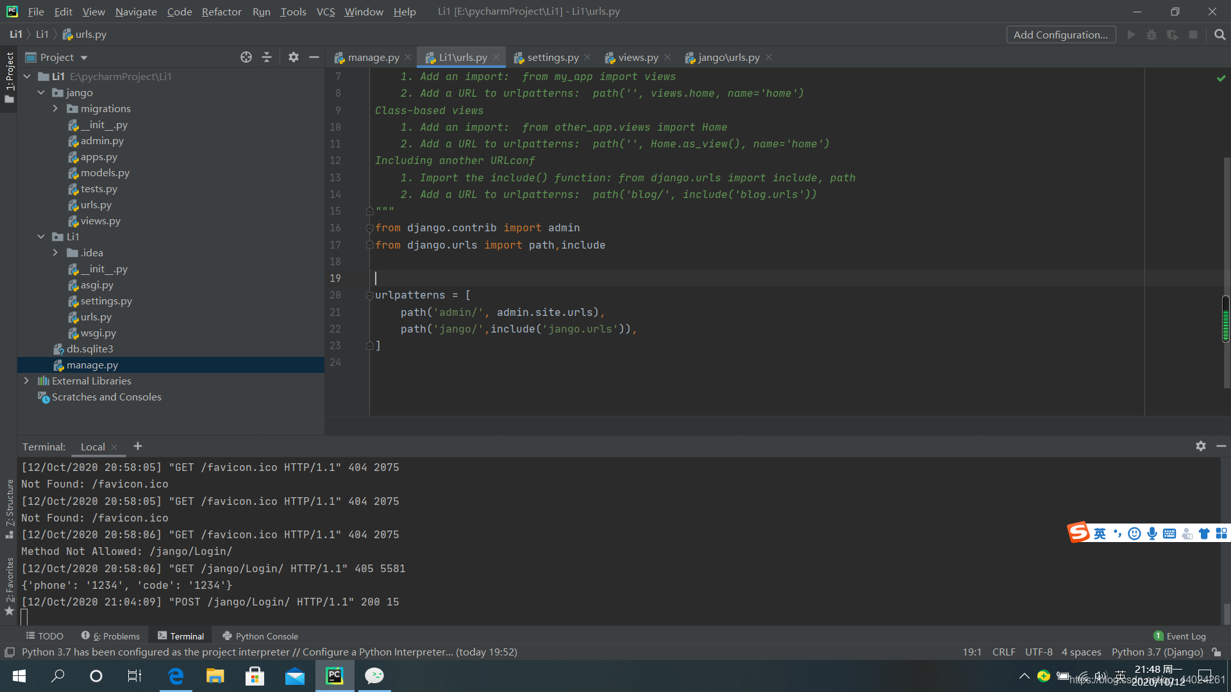Screen dimensions: 1231x692
Task: Open File Explorer from the taskbar
Action: pyautogui.click(x=215, y=676)
